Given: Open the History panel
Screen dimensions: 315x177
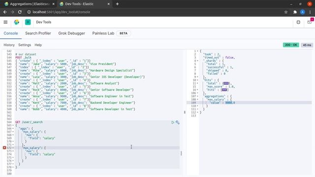Looking at the screenshot, I should point(9,45).
